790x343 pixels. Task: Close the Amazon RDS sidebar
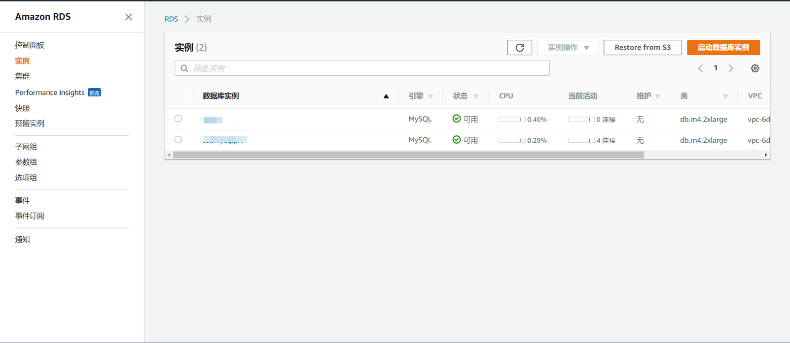128,17
